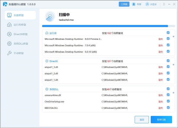Click 发现181个待修复项 count text

point(112,61)
